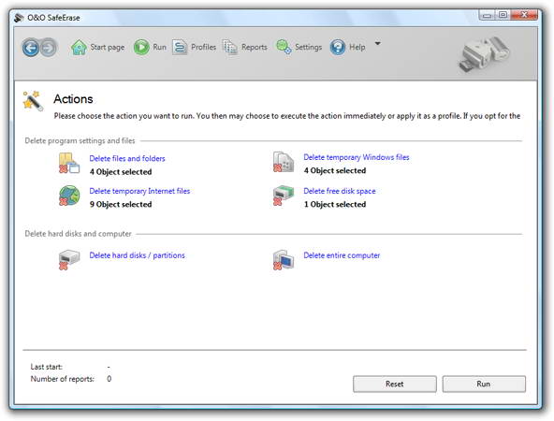Click the Delete temporary Windows files icon
Viewport: 554px width, 421px height.
pos(284,162)
